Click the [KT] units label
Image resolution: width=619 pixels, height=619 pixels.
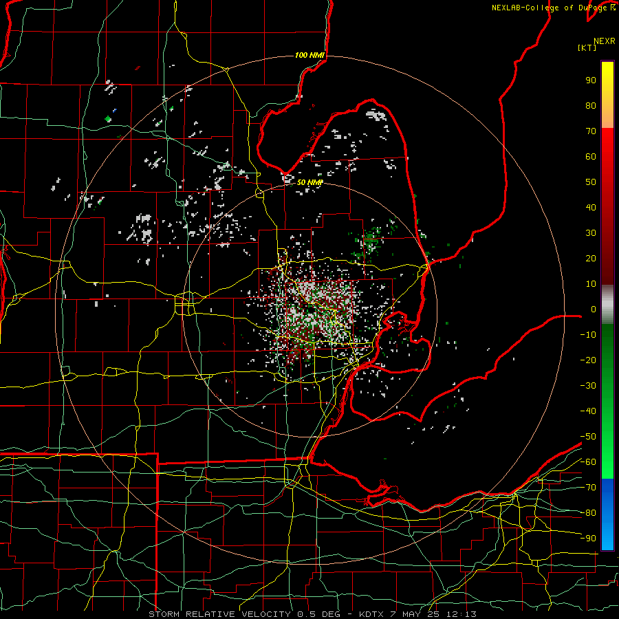(x=587, y=47)
